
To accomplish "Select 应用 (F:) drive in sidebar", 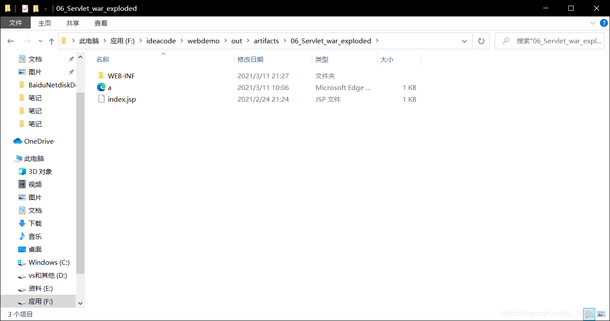I will [38, 301].
